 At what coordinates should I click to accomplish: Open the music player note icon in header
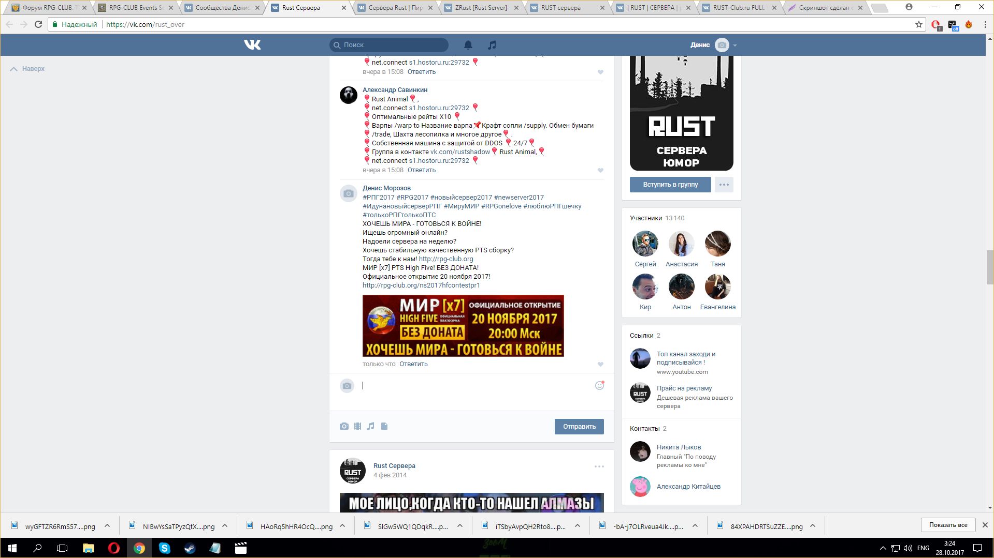(x=492, y=45)
